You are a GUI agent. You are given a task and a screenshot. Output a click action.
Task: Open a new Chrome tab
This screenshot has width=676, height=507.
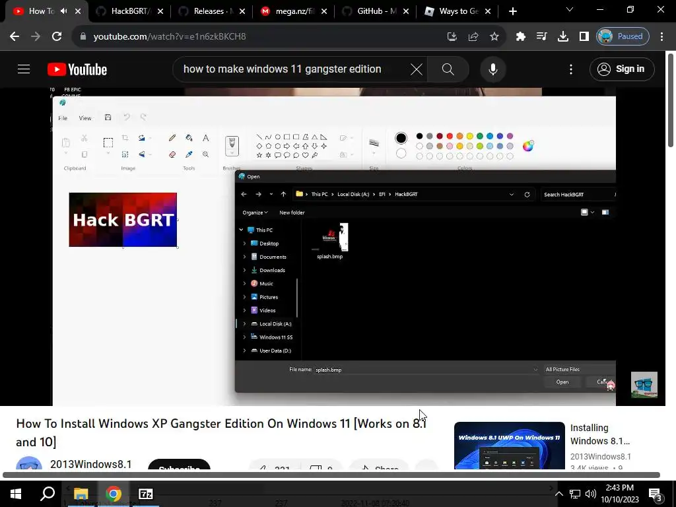512,11
